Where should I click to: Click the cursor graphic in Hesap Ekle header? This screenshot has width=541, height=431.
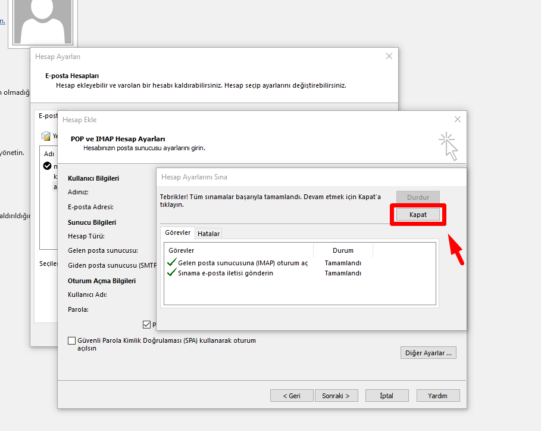[x=448, y=146]
